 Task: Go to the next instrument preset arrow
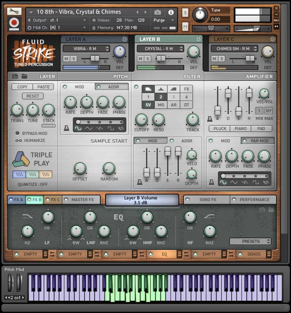145,12
